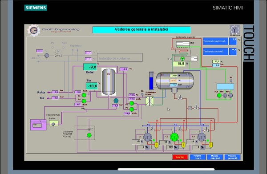This screenshot has width=267, height=174.
Task: Click the 1,3 bar expansion pressure value
Action: pos(115,106)
